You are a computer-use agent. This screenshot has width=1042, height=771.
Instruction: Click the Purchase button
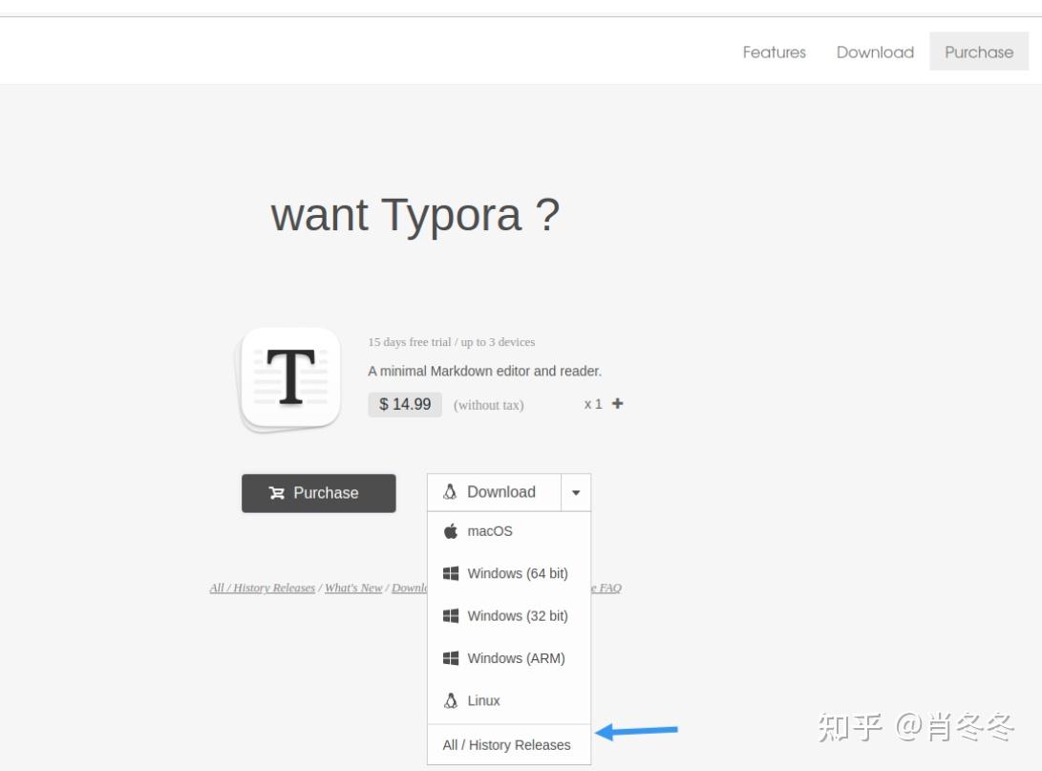tap(319, 493)
